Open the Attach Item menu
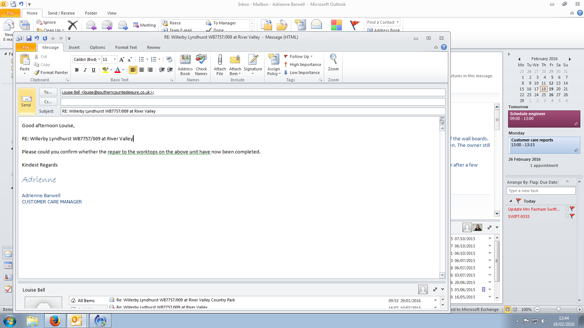Screen dimensions: 584x328 pos(235,65)
